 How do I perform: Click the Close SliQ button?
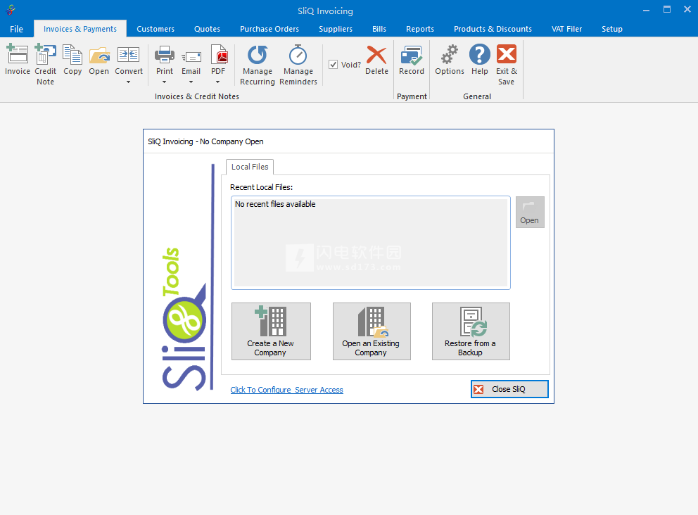509,389
